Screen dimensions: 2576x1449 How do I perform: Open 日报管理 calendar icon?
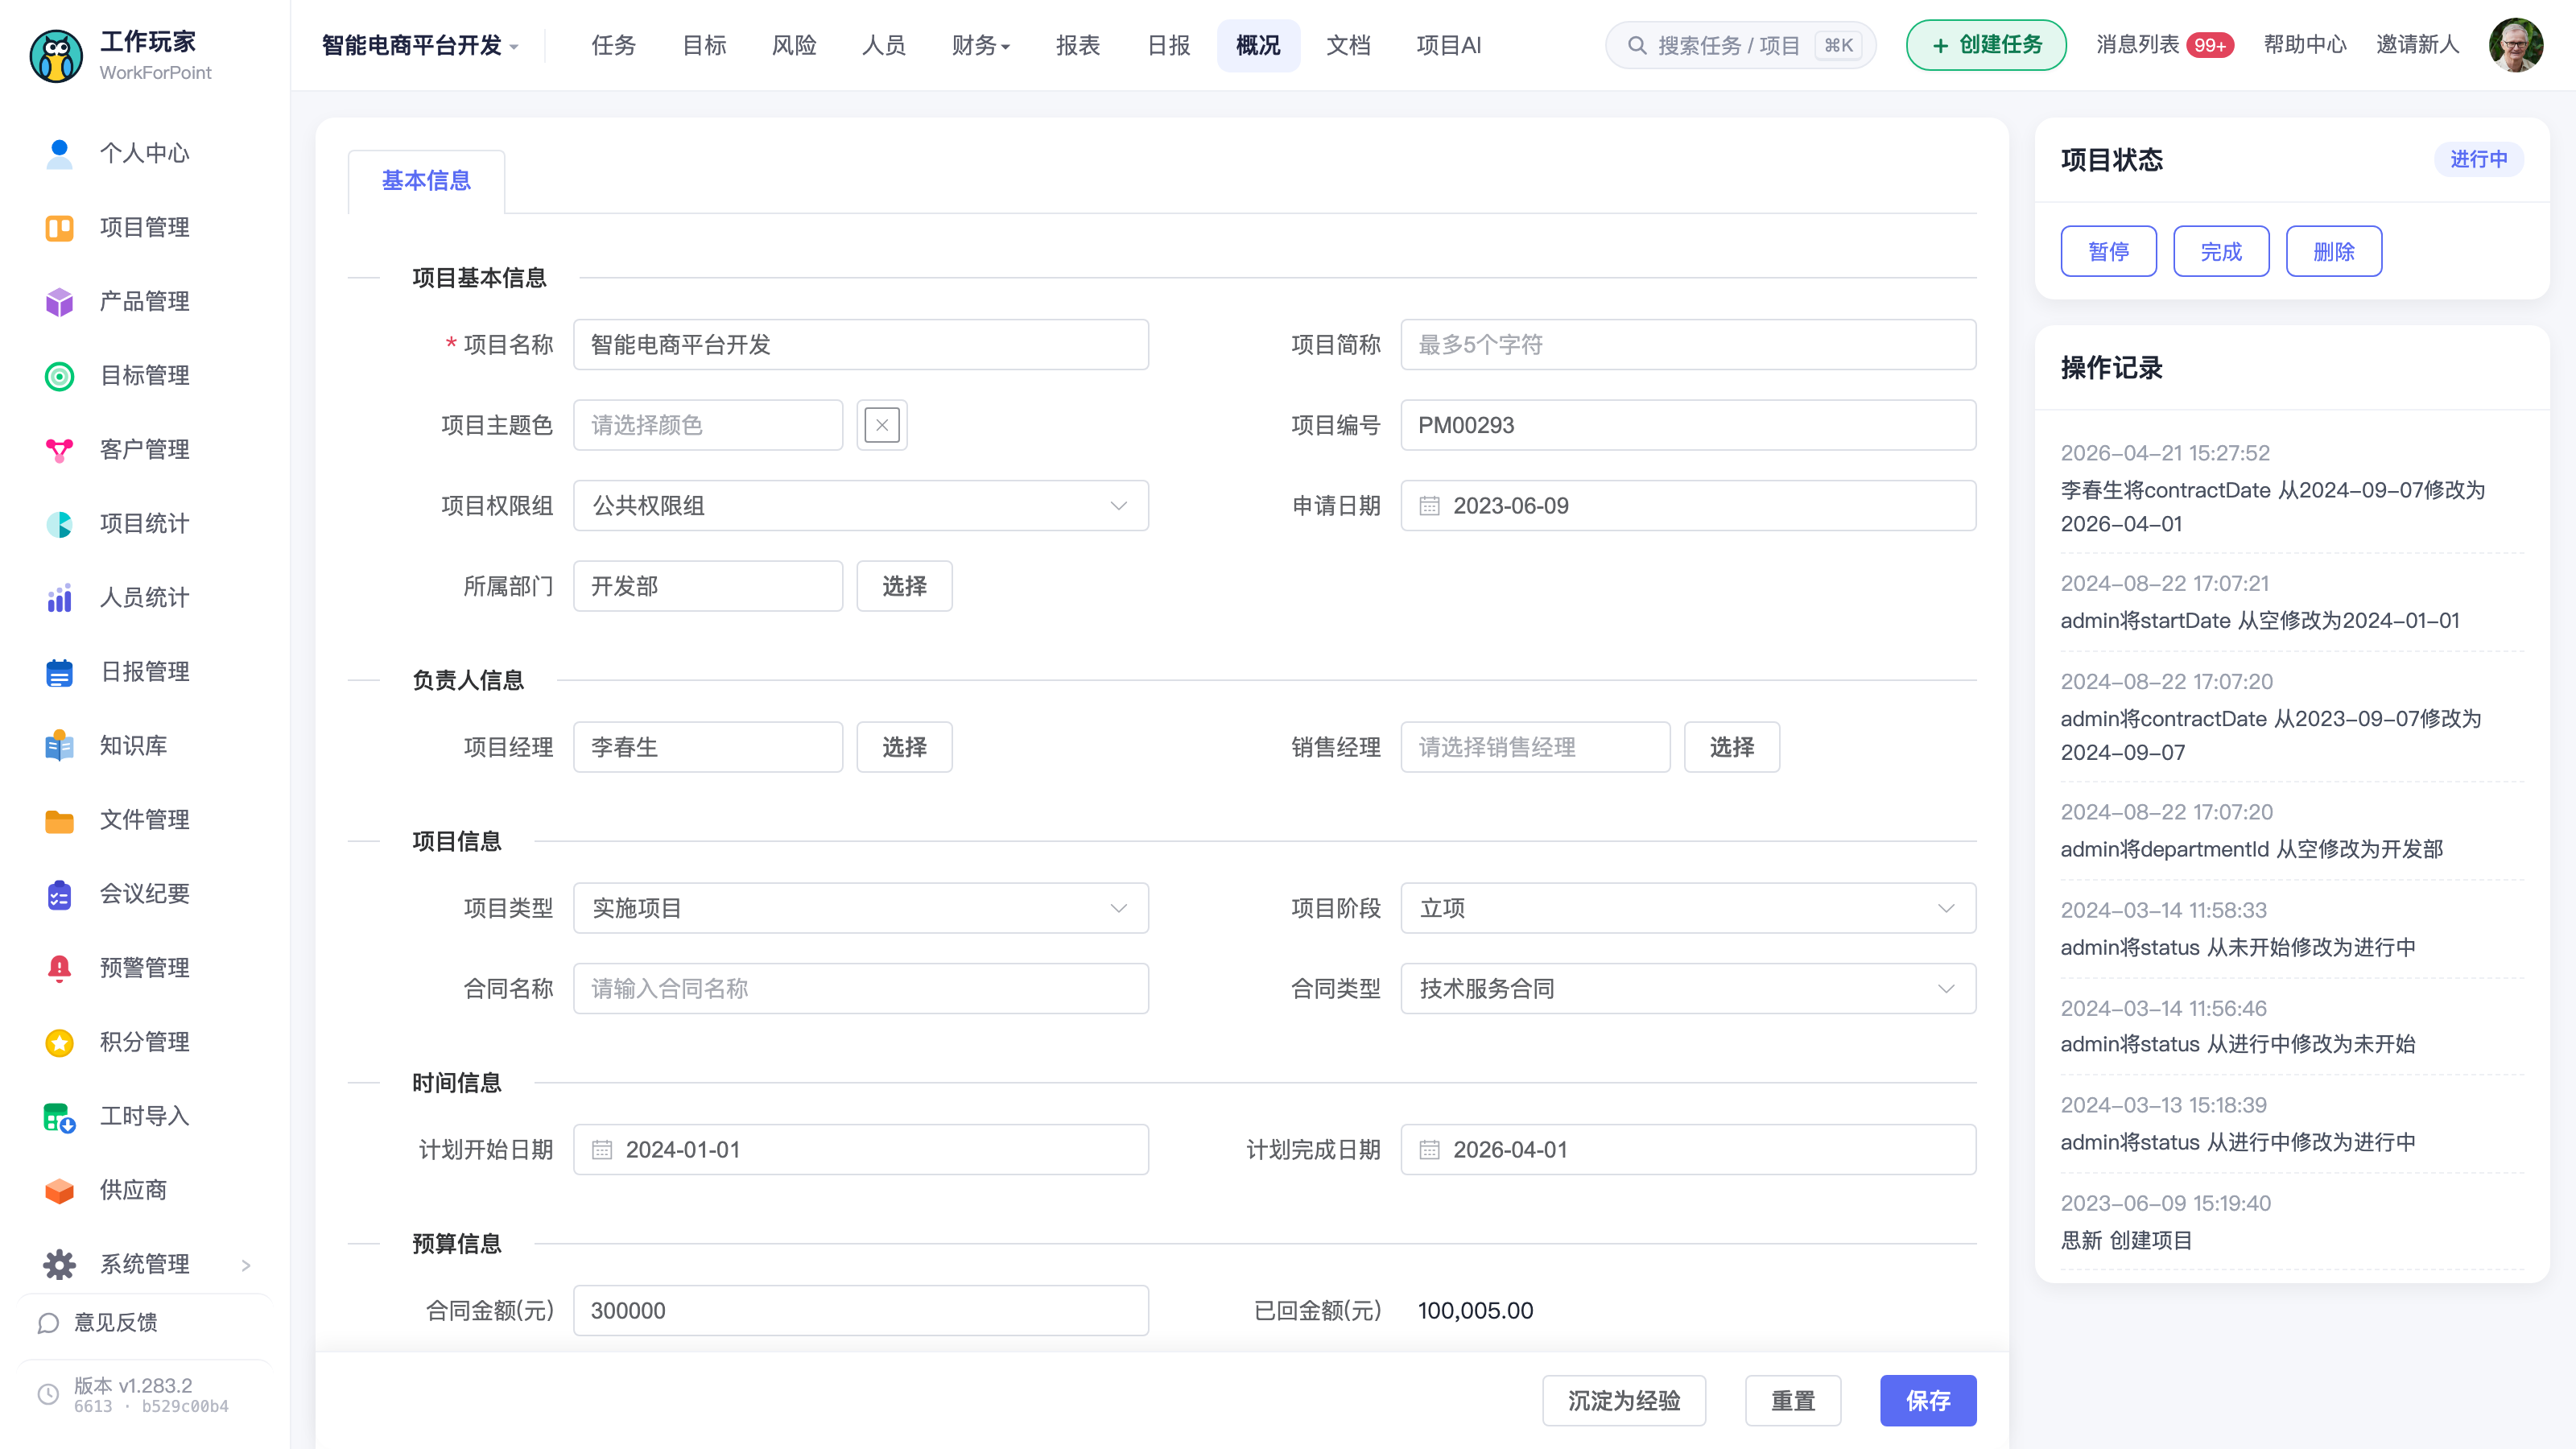point(59,672)
